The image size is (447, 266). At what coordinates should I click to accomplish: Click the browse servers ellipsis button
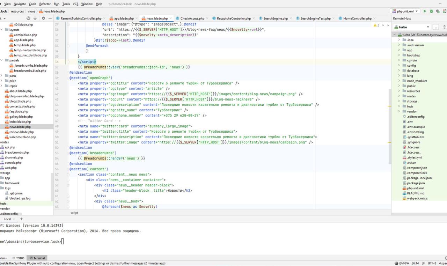pos(435,27)
